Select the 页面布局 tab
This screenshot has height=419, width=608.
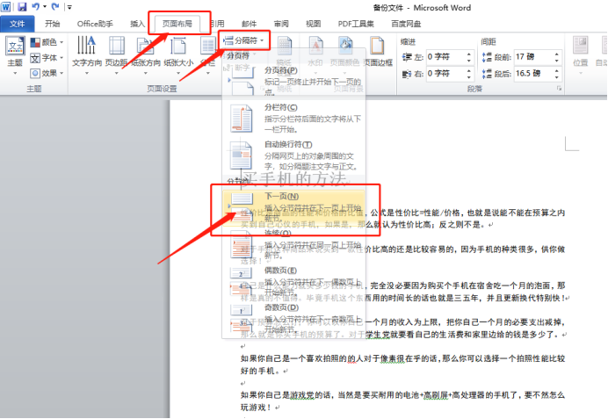pyautogui.click(x=177, y=24)
